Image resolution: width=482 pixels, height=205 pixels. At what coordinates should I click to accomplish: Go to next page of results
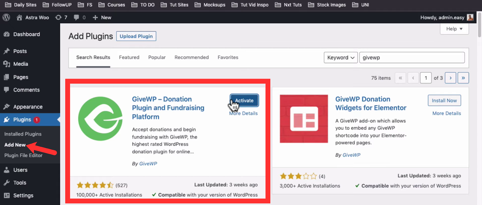(x=451, y=78)
